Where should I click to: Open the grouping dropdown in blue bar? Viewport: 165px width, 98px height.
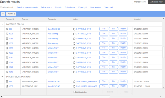coord(3,14)
